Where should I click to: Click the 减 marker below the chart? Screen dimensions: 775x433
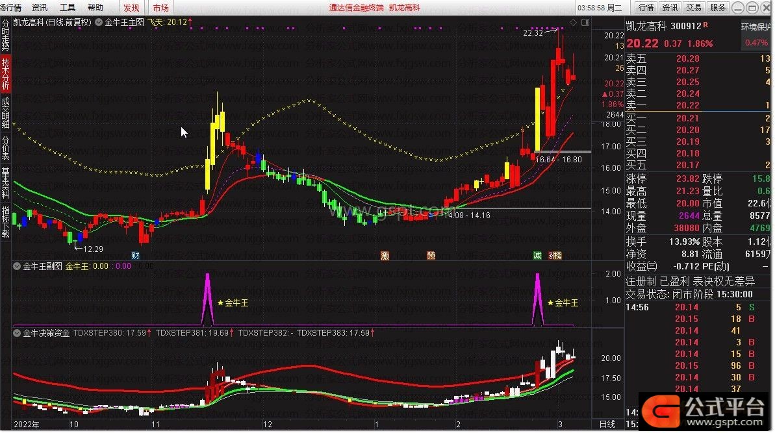click(x=538, y=255)
